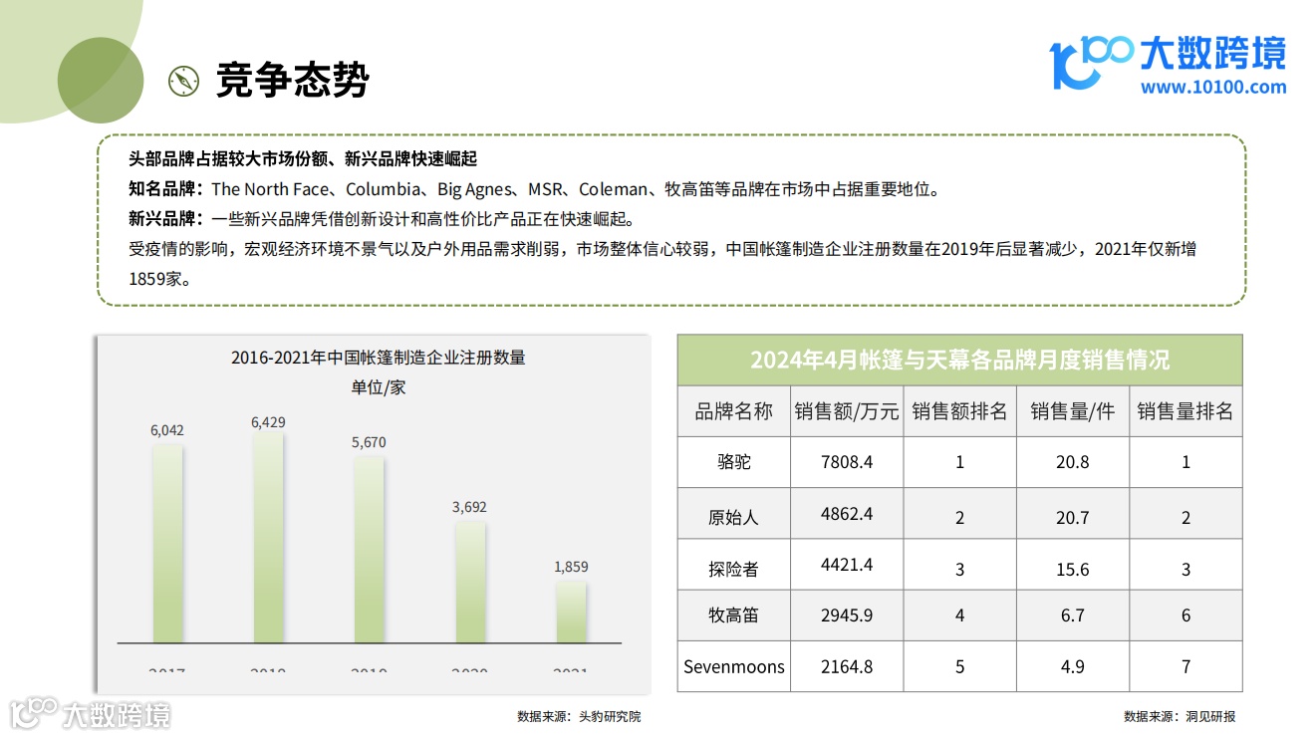Click the 6,042 bar value label
The height and width of the screenshot is (738, 1316).
coord(167,430)
